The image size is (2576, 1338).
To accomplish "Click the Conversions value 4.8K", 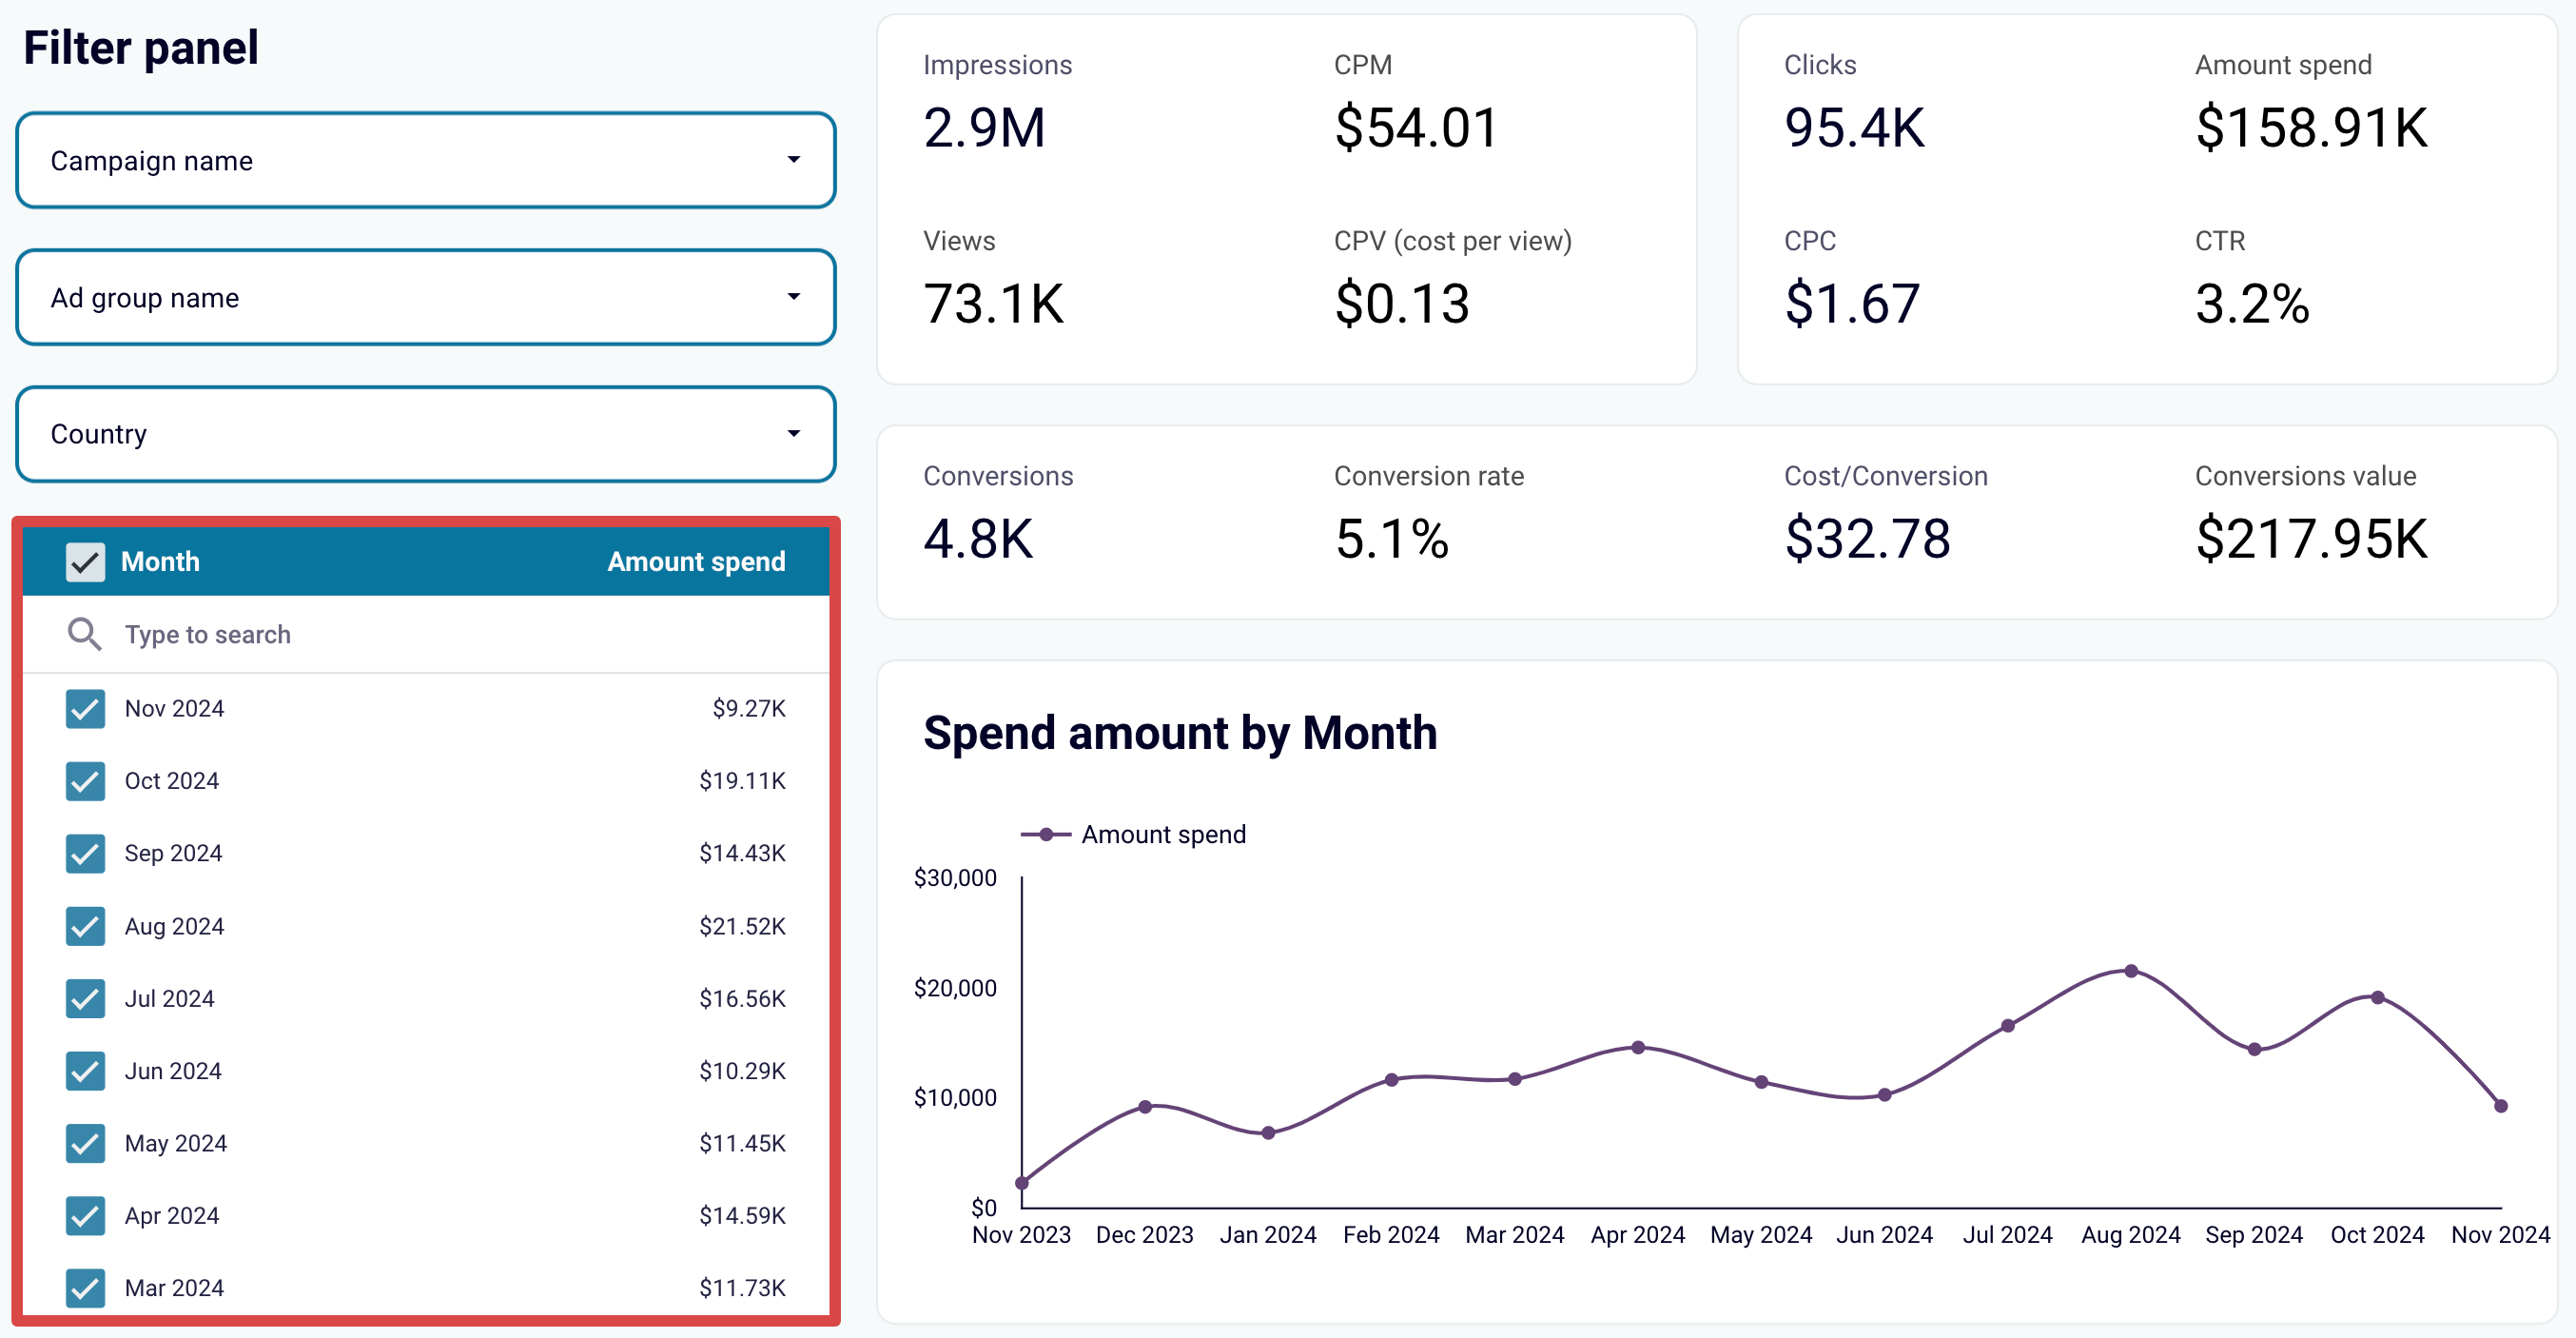I will pyautogui.click(x=978, y=540).
